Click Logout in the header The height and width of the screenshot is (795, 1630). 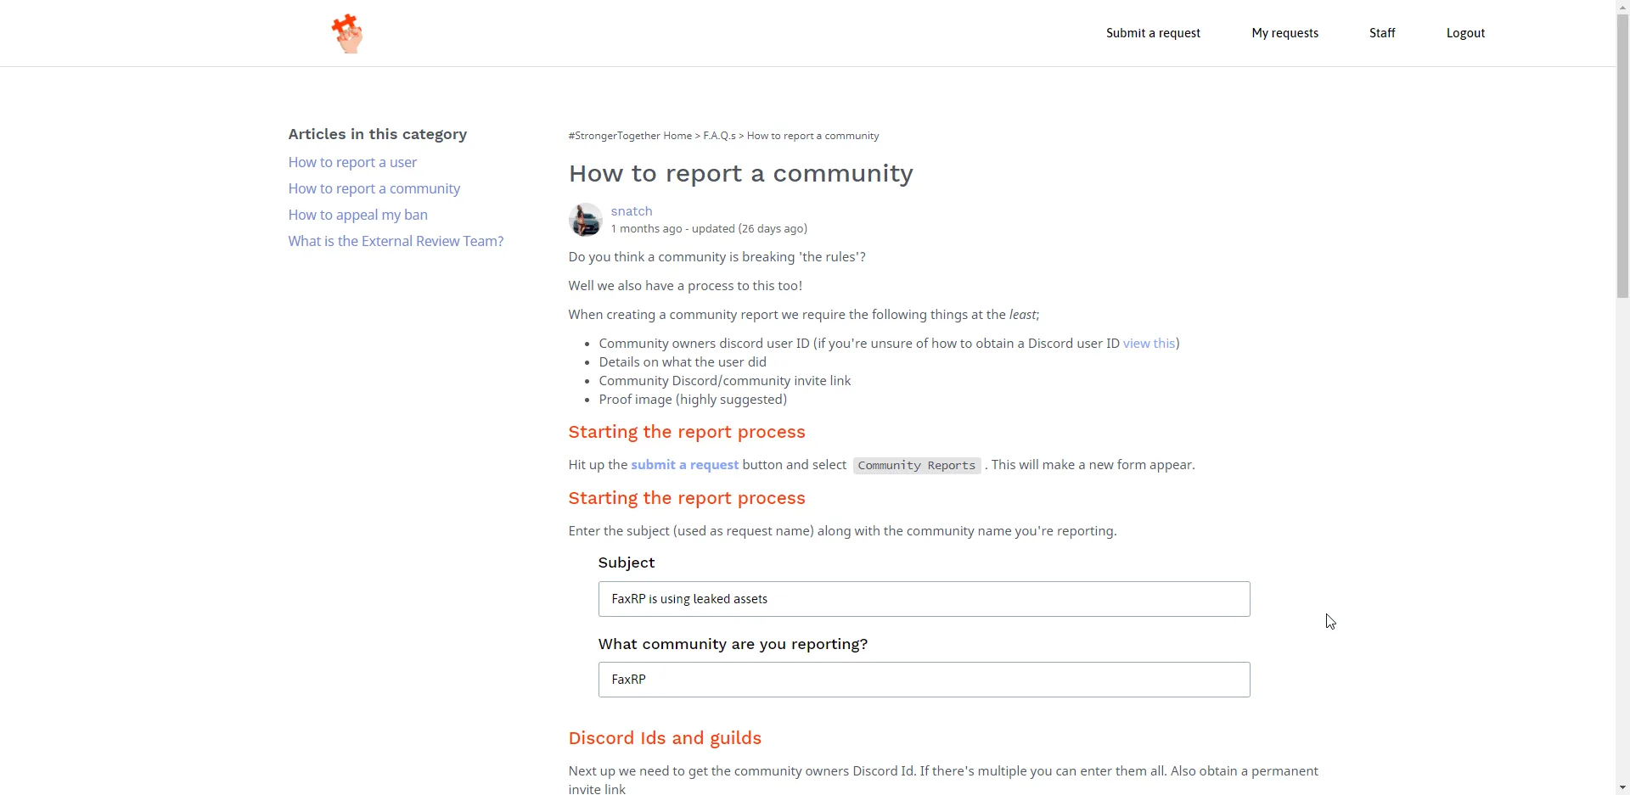tap(1464, 33)
